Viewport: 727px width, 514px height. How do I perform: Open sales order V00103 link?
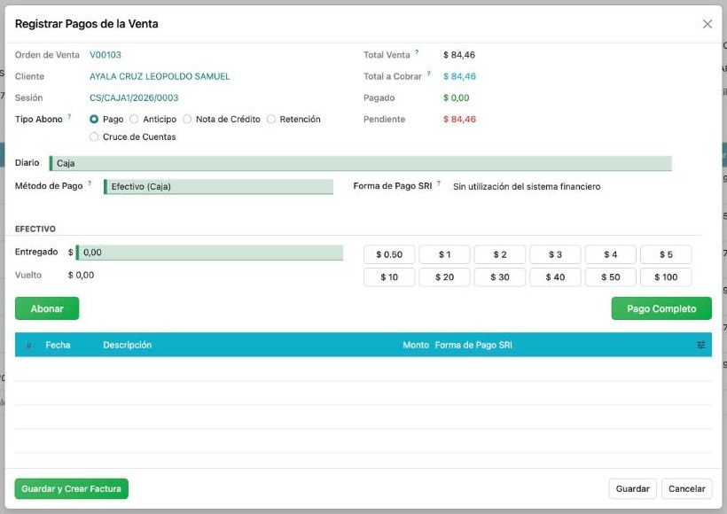click(106, 55)
